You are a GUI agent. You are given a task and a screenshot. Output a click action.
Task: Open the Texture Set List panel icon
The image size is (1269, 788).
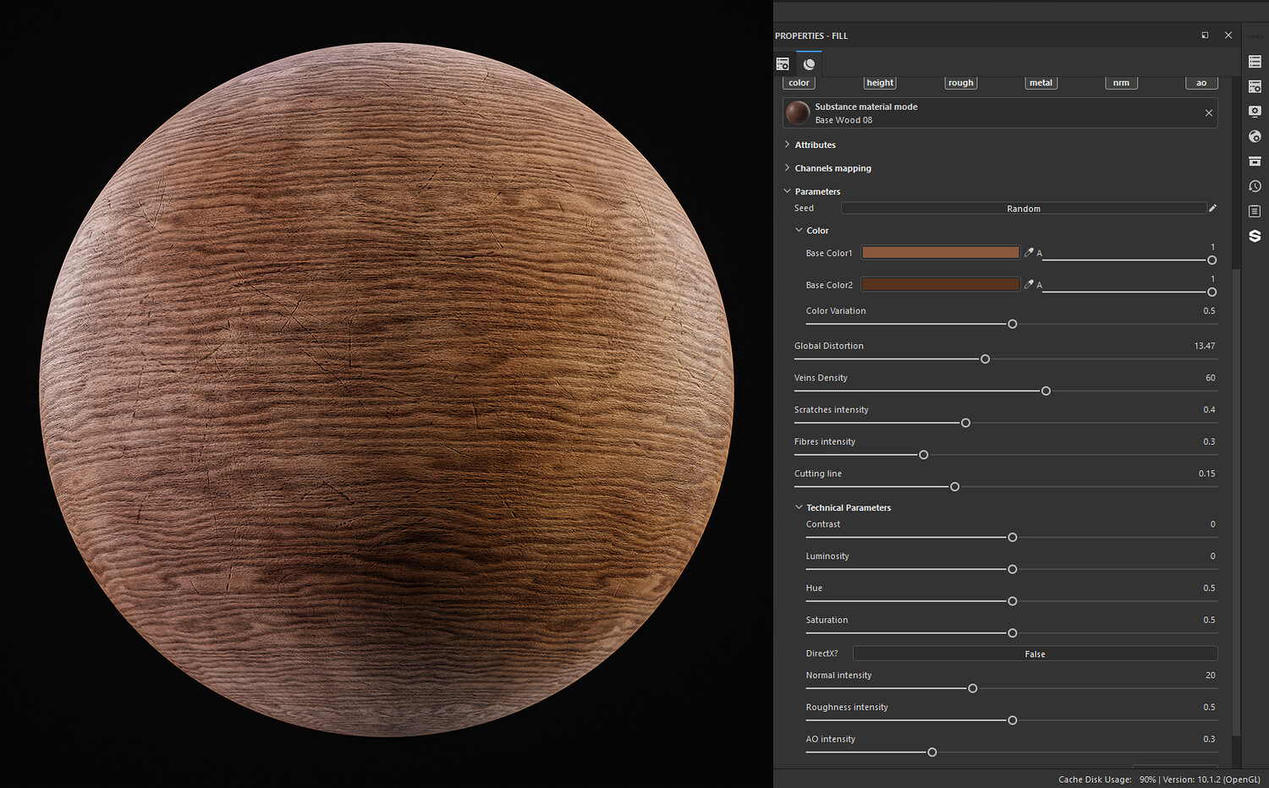pos(1255,62)
